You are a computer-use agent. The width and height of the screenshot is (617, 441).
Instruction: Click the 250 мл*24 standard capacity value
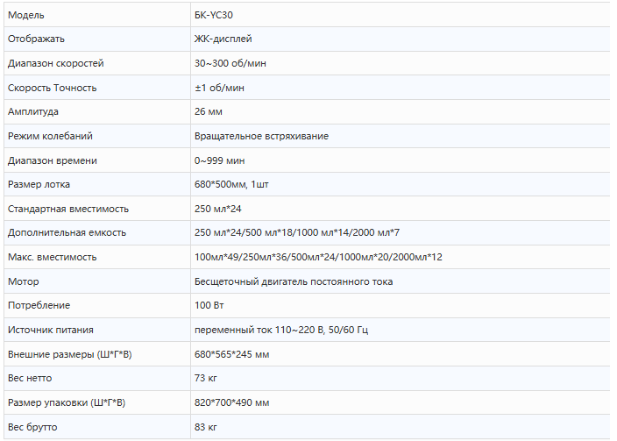pos(217,209)
